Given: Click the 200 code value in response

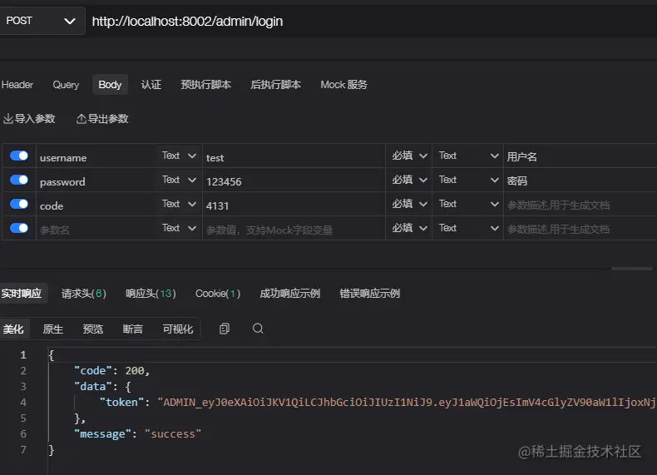Looking at the screenshot, I should (x=135, y=371).
